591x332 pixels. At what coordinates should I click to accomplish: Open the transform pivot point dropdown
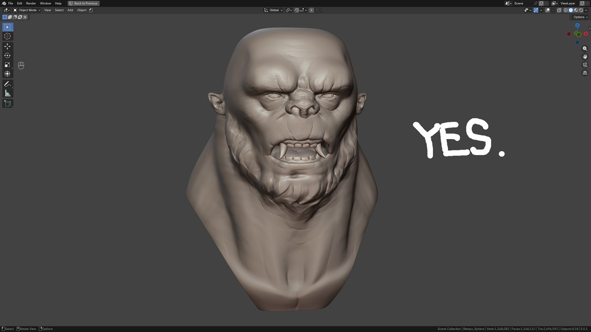[x=289, y=10]
